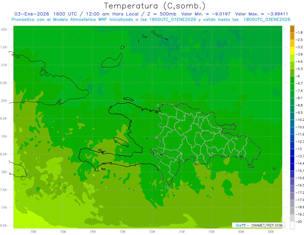
Task: Click the '76W' longitude axis label
Action: coord(33,232)
